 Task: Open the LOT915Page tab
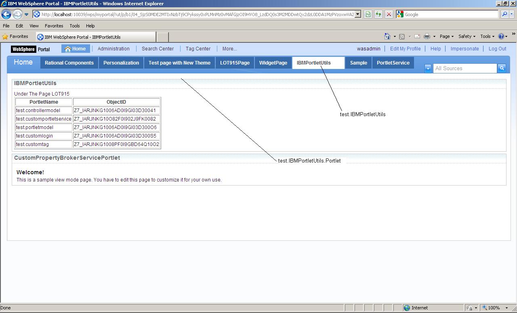(235, 63)
